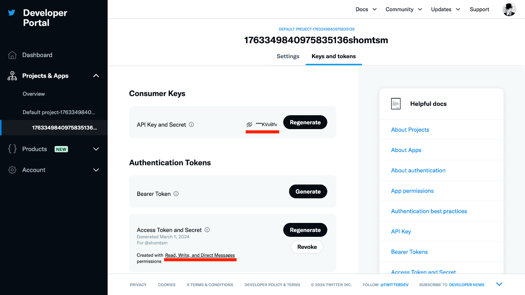Open Access Token and Secret doc link
This screenshot has height=295, width=525.
[423, 272]
